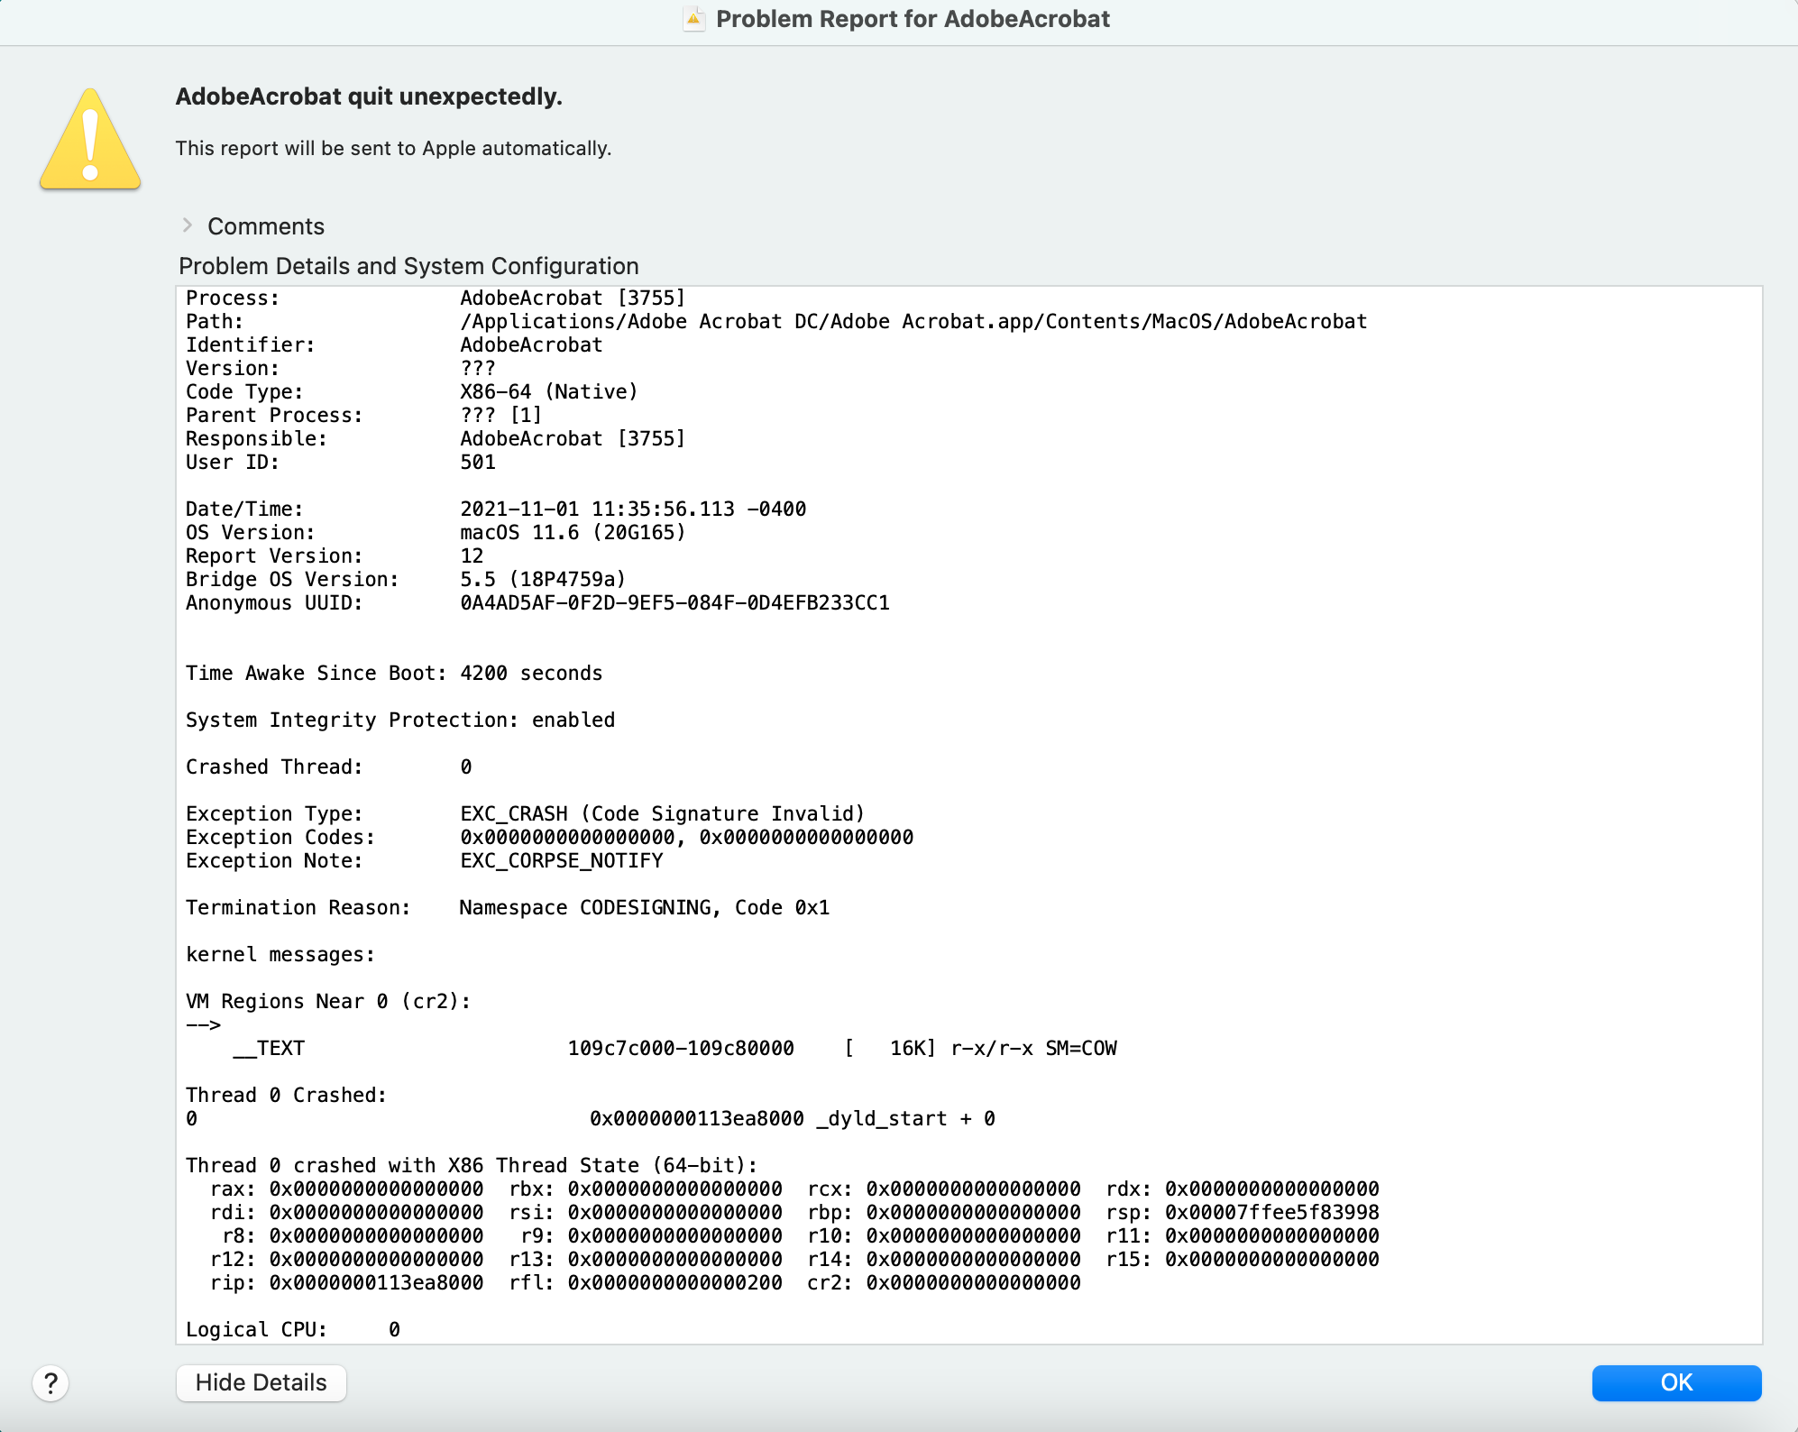
Task: Click the text about sending report to Apple
Action: [x=393, y=148]
